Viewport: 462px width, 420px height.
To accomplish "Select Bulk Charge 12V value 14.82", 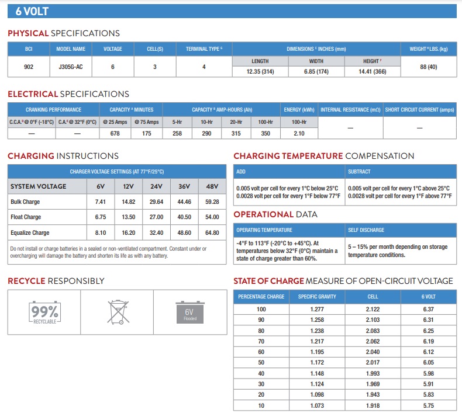I will (x=129, y=202).
